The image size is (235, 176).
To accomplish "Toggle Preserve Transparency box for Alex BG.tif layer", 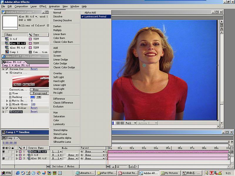I will tap(65, 158).
